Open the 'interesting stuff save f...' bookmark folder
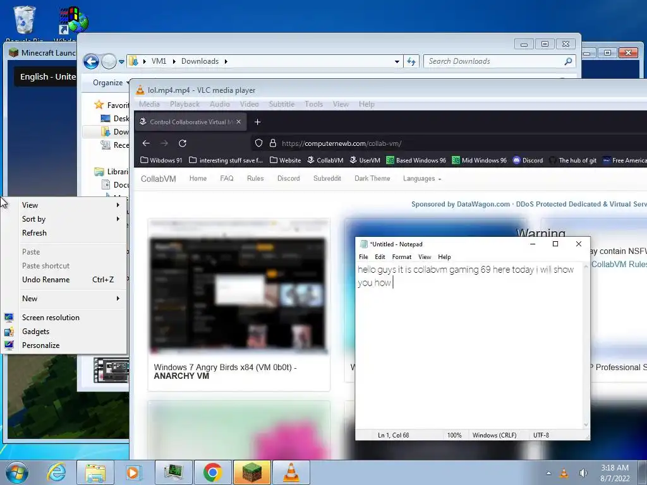Image resolution: width=647 pixels, height=485 pixels. tap(226, 160)
